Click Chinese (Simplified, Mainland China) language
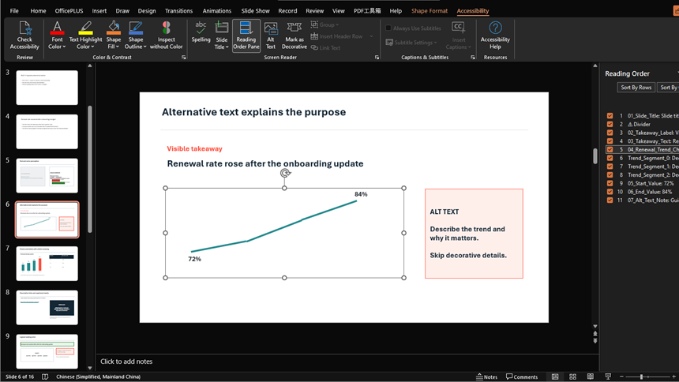The height and width of the screenshot is (382, 679). pyautogui.click(x=99, y=376)
